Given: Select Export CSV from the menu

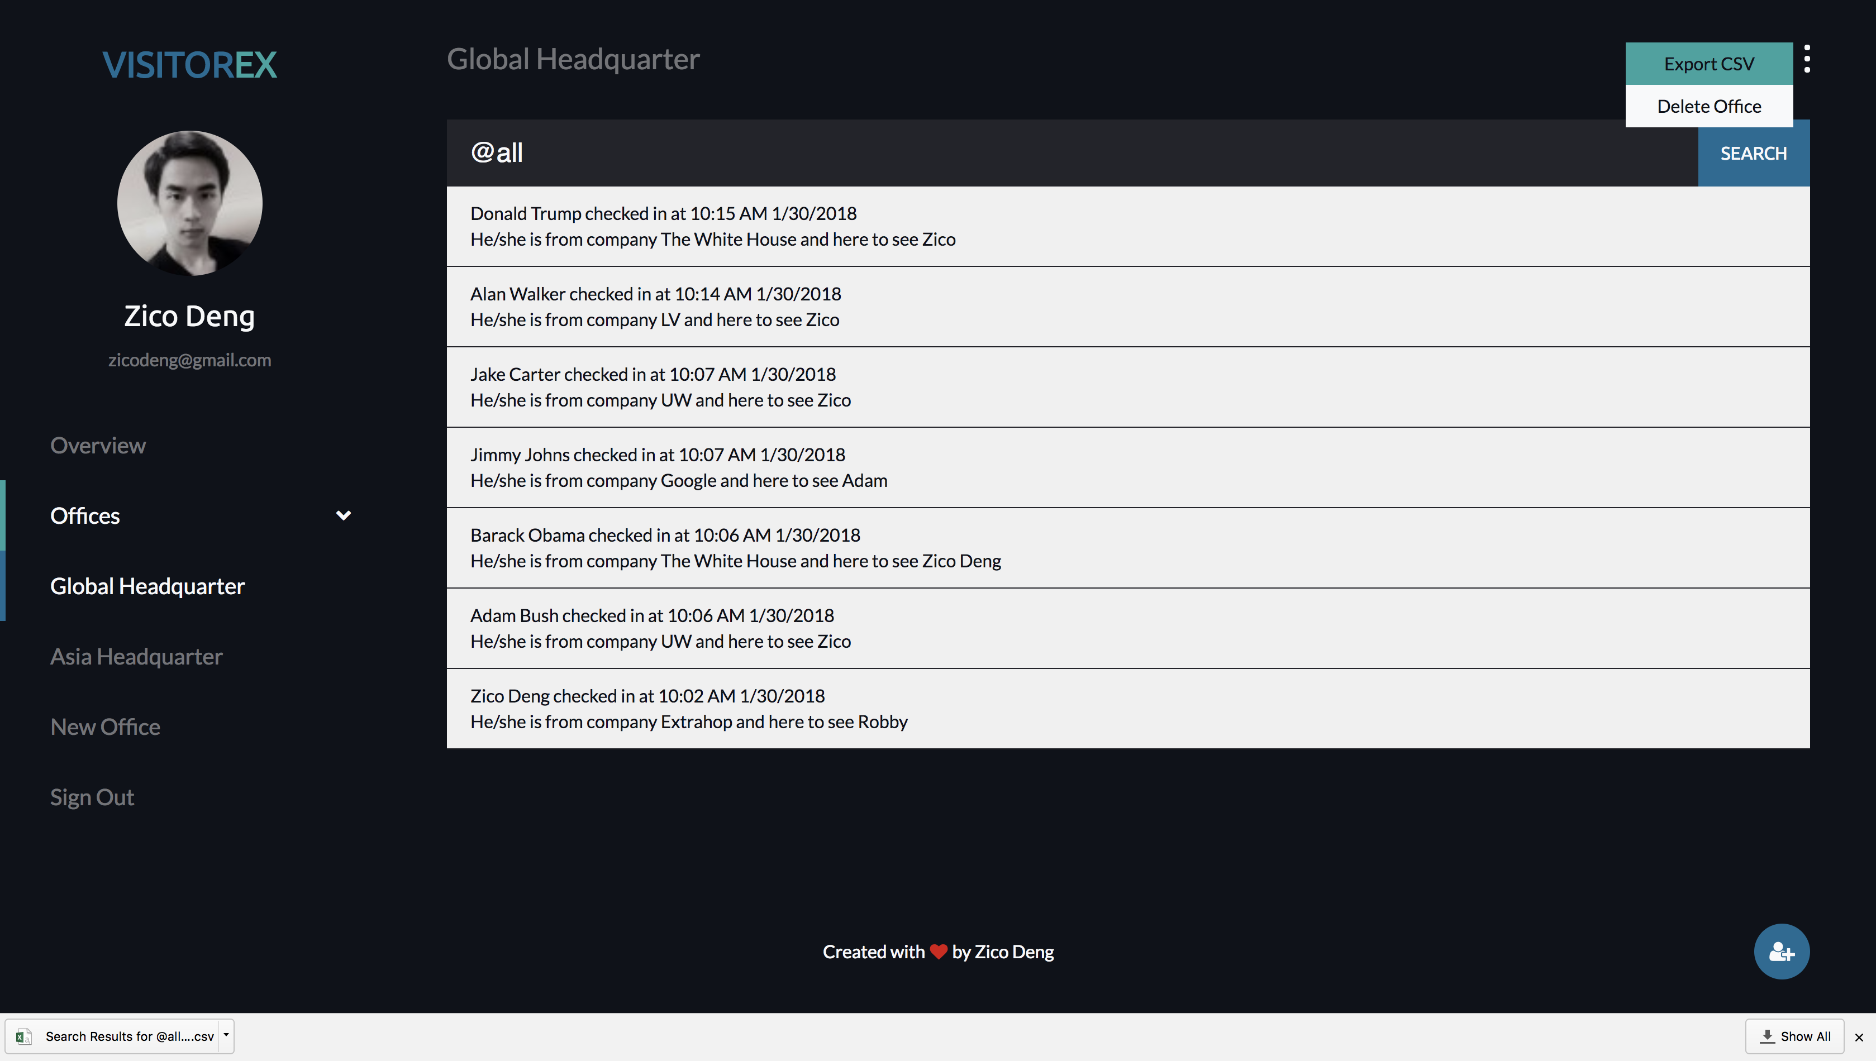Looking at the screenshot, I should [x=1708, y=64].
